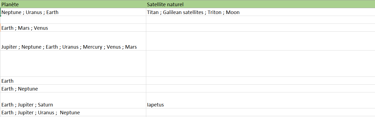Select the cell containing only 'Earth'
This screenshot has width=375, height=117.
[73, 81]
